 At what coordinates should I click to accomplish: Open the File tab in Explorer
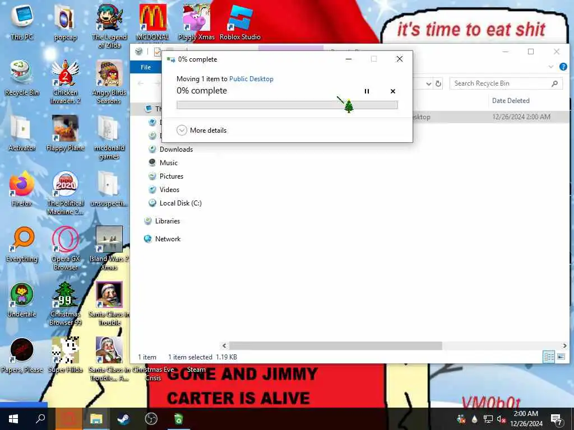[146, 67]
